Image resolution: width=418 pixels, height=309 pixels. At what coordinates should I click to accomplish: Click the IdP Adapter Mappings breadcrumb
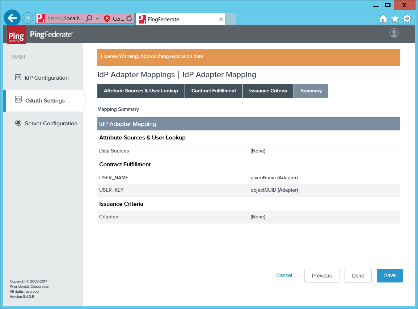pyautogui.click(x=136, y=75)
